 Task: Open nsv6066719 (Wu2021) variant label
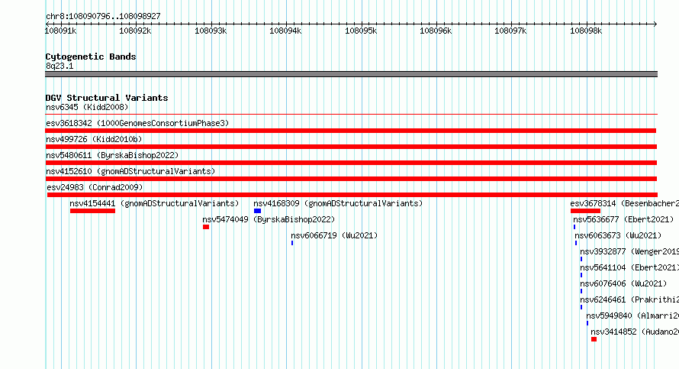pyautogui.click(x=334, y=235)
